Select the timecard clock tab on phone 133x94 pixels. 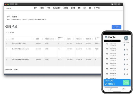[111, 89]
